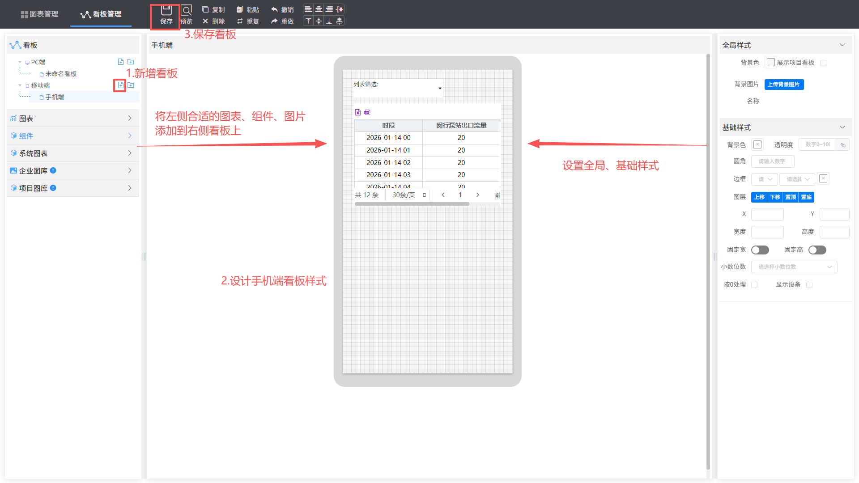Image resolution: width=859 pixels, height=483 pixels.
Task: Switch to the 图表管理 tab
Action: pyautogui.click(x=39, y=14)
